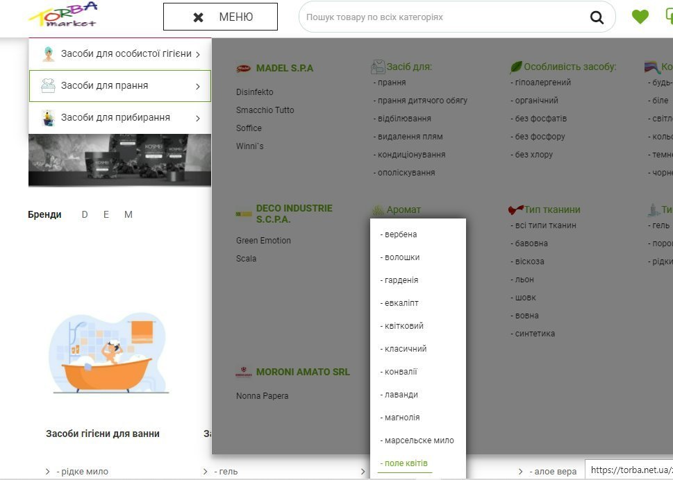Select '- без хлору' filter
The width and height of the screenshot is (673, 480).
[531, 154]
